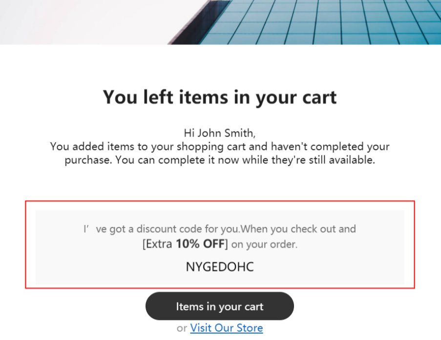This screenshot has height=340, width=441.
Task: Select the NYGEDOHC discount code
Action: [x=220, y=267]
